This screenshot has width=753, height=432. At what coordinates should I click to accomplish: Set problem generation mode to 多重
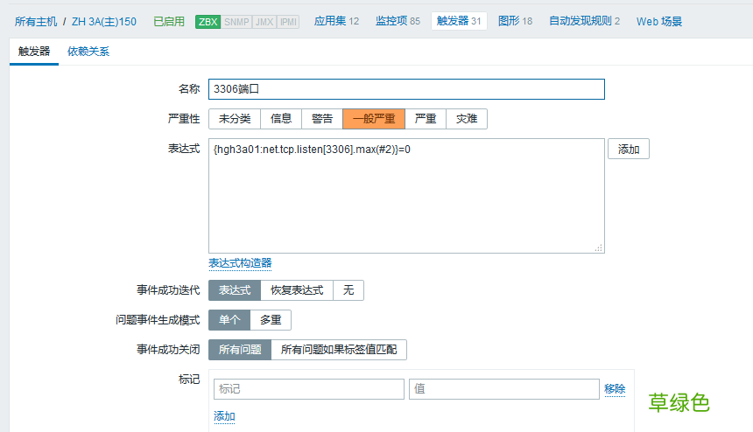(x=271, y=320)
